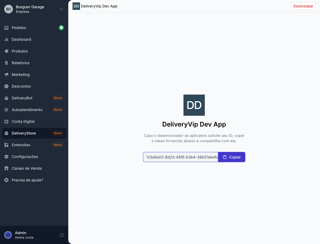Screen dimensions: 320x244
Task: Click the DeliveryStore shopping bag icon
Action: (6, 133)
